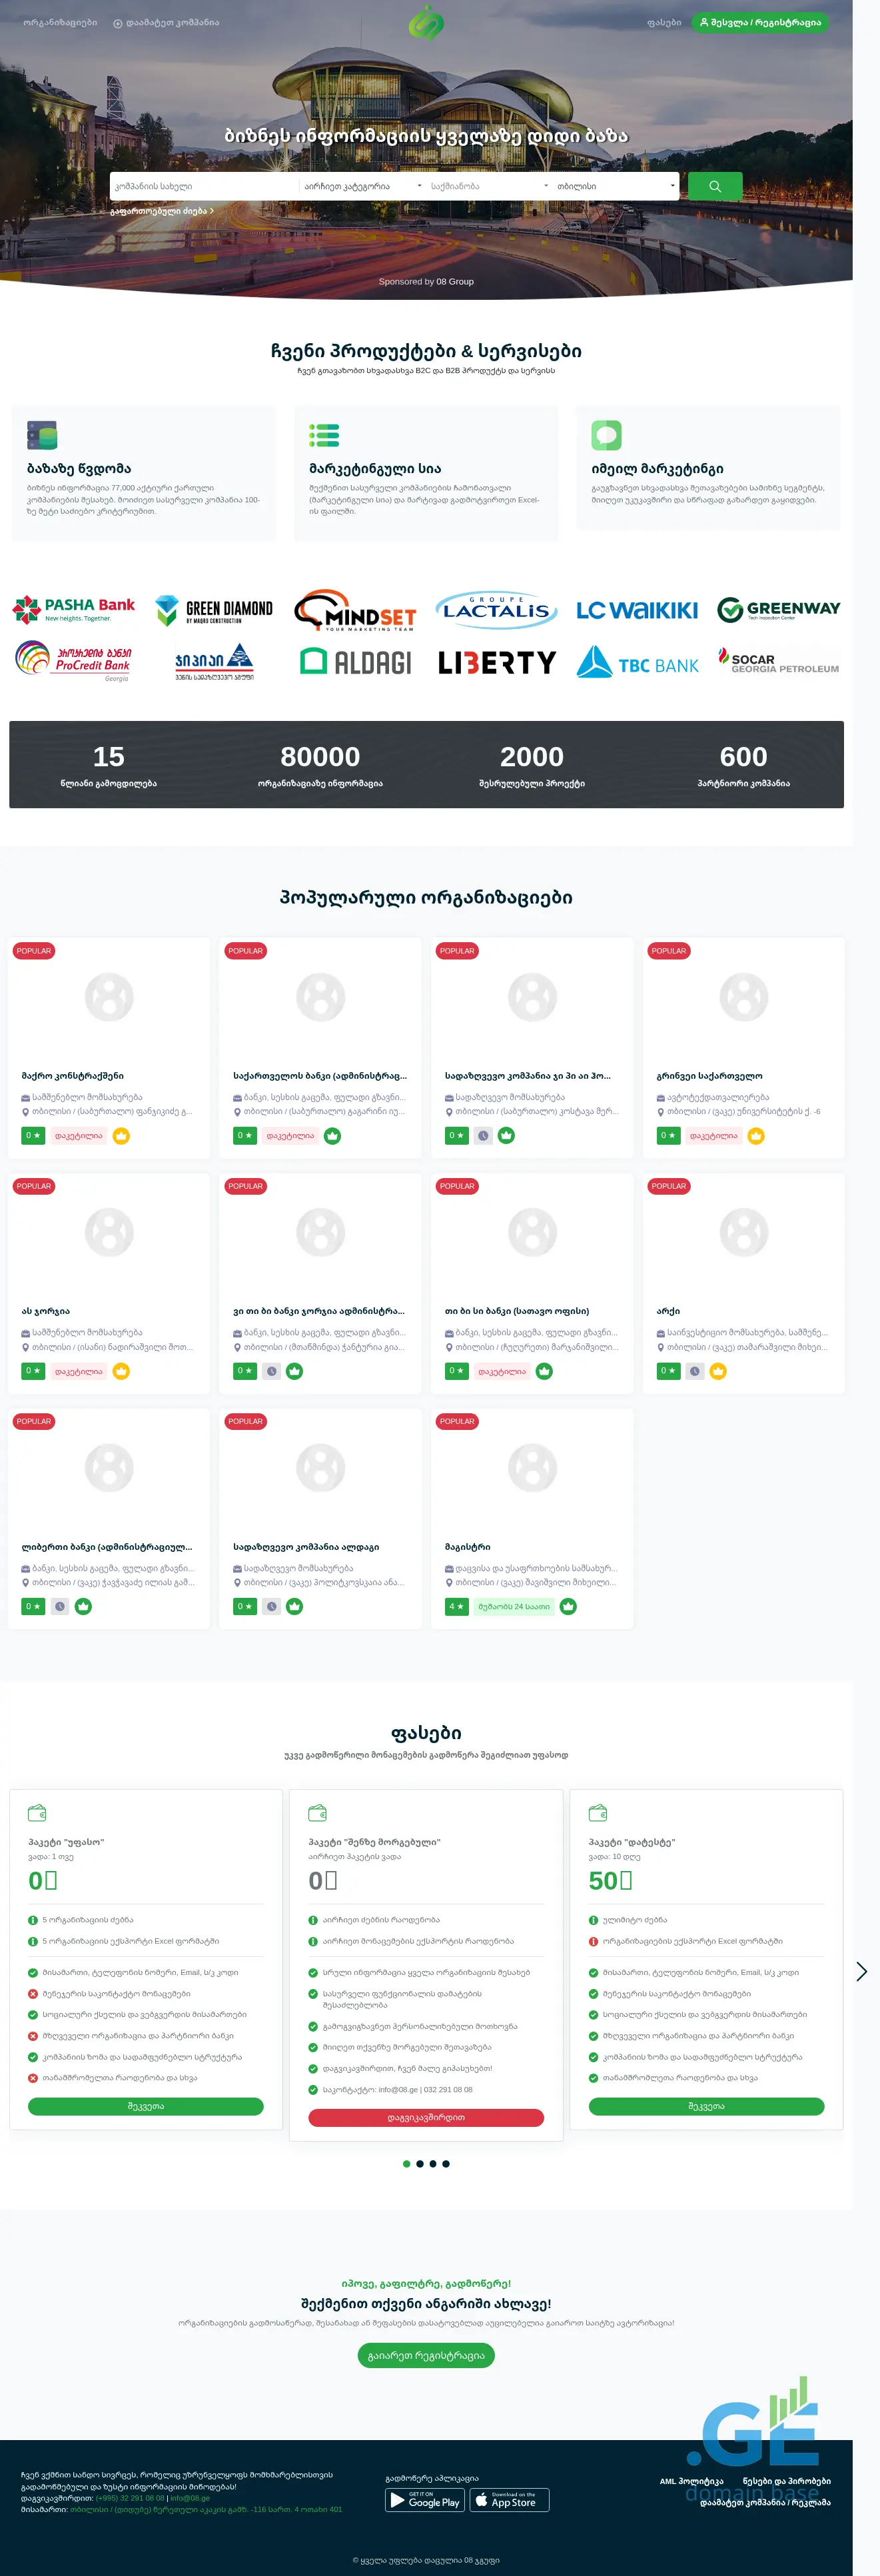Click the green search magnifier button

(714, 186)
